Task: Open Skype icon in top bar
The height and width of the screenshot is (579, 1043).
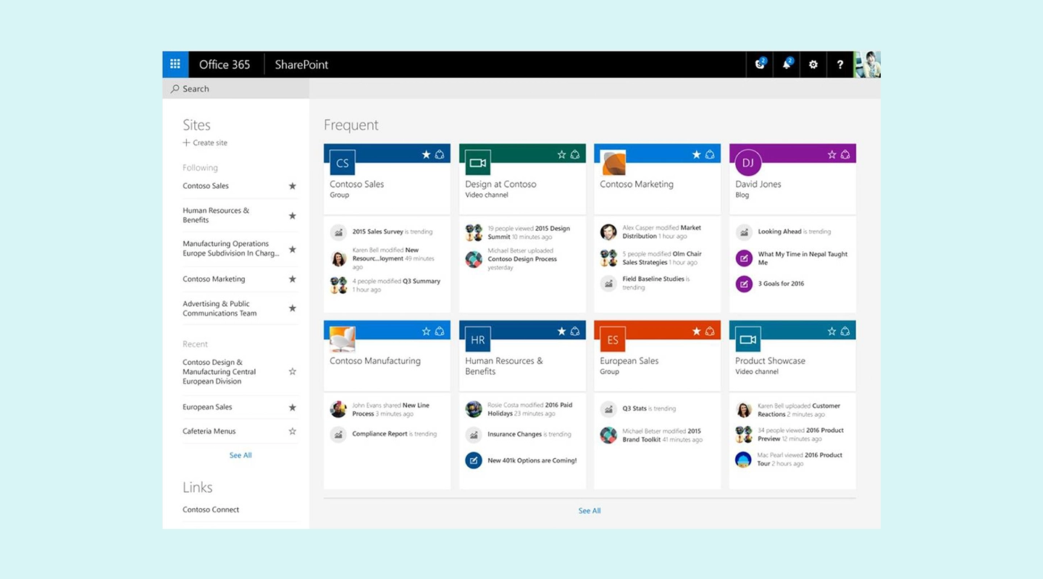Action: [760, 64]
